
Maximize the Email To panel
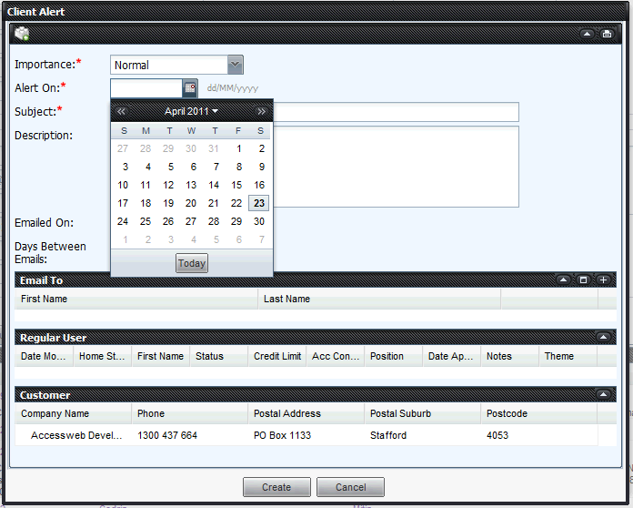pyautogui.click(x=583, y=279)
